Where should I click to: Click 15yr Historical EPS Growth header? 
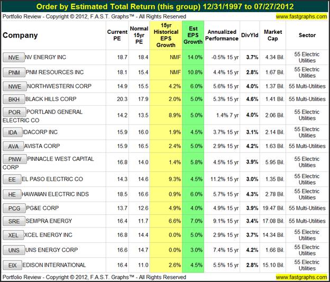click(166, 35)
